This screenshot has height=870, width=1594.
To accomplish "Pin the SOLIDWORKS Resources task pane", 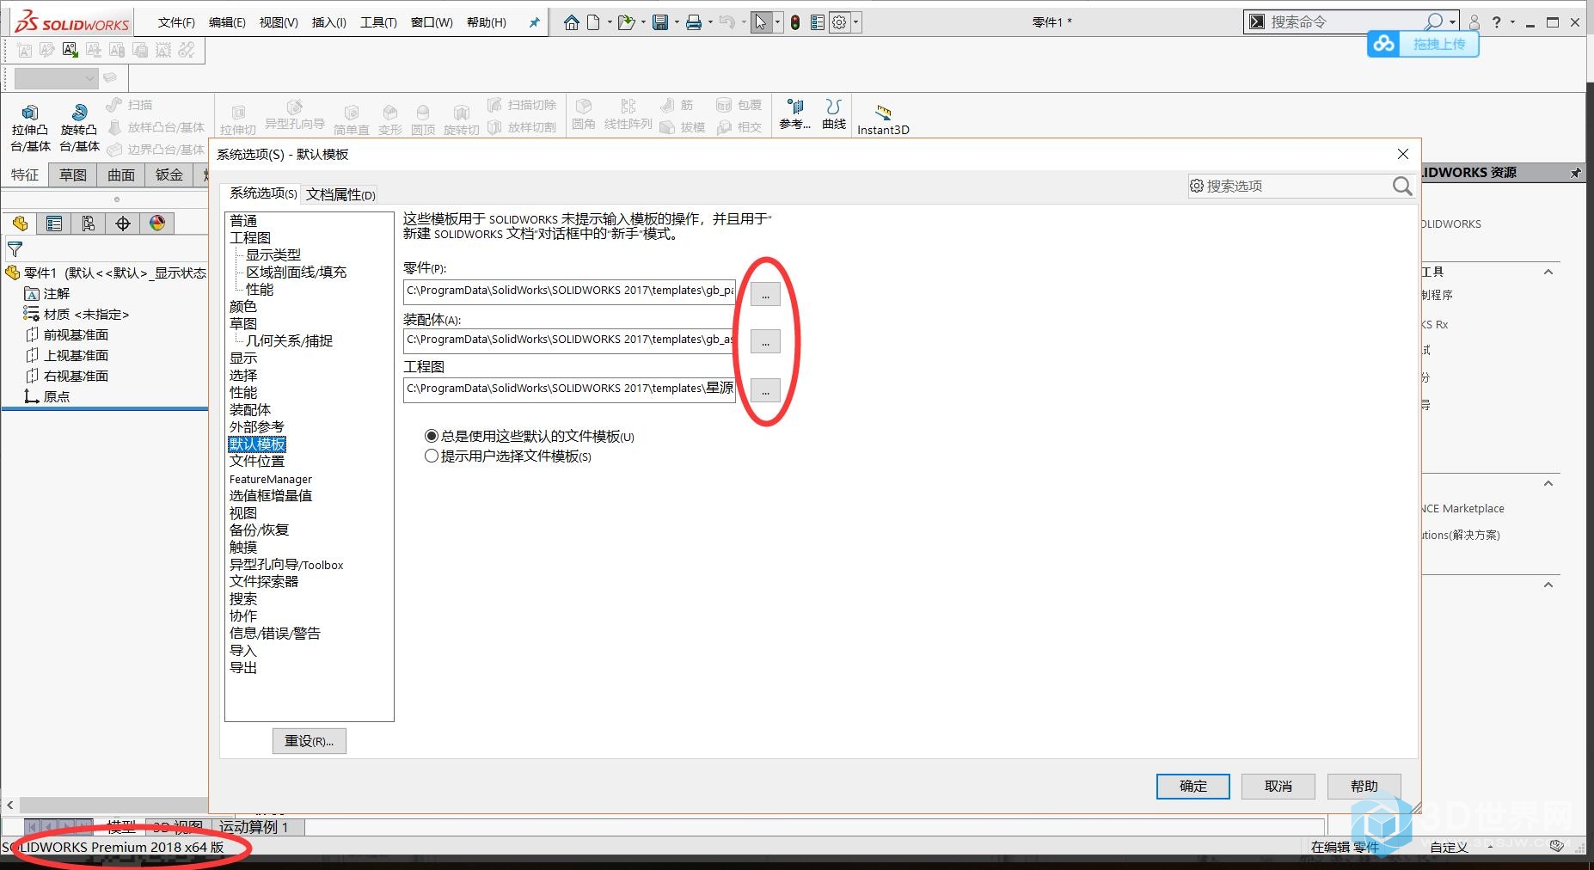I will click(1575, 173).
